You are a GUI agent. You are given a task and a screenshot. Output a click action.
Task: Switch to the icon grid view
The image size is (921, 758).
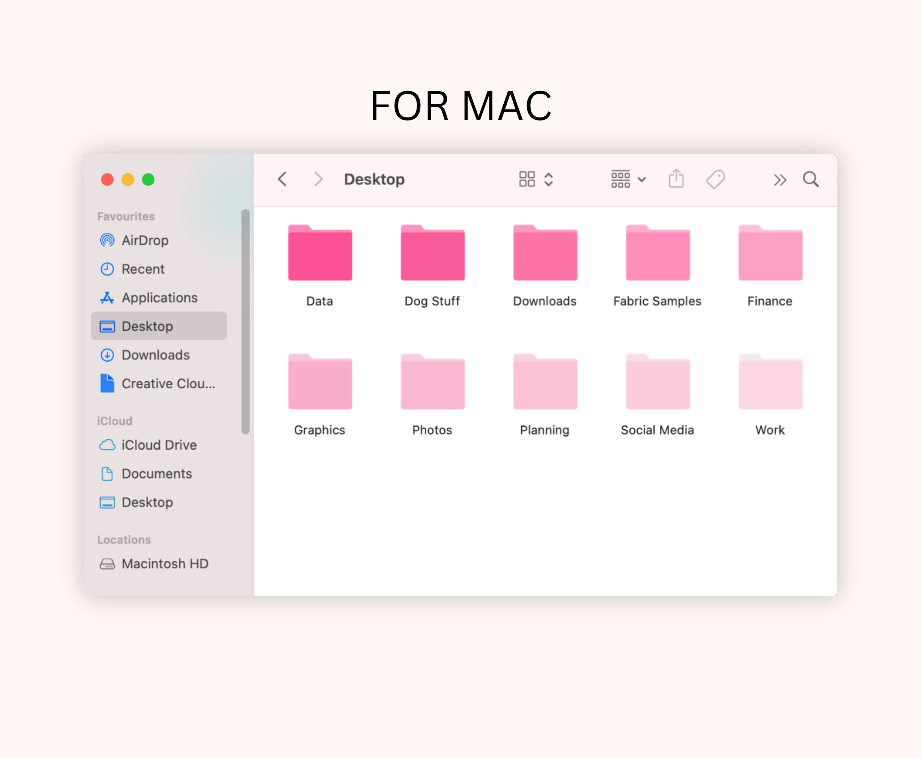(526, 179)
